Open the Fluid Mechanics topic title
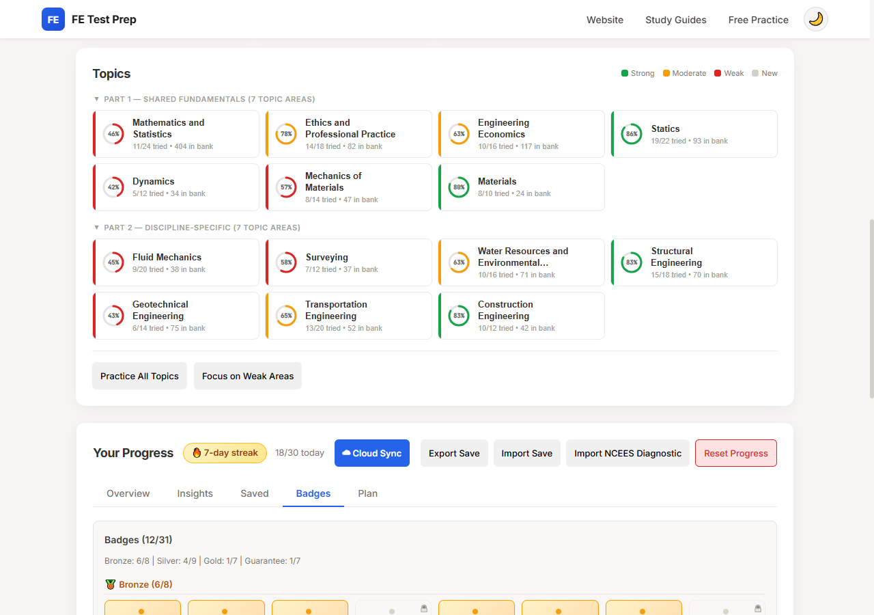This screenshot has width=874, height=615. point(167,257)
